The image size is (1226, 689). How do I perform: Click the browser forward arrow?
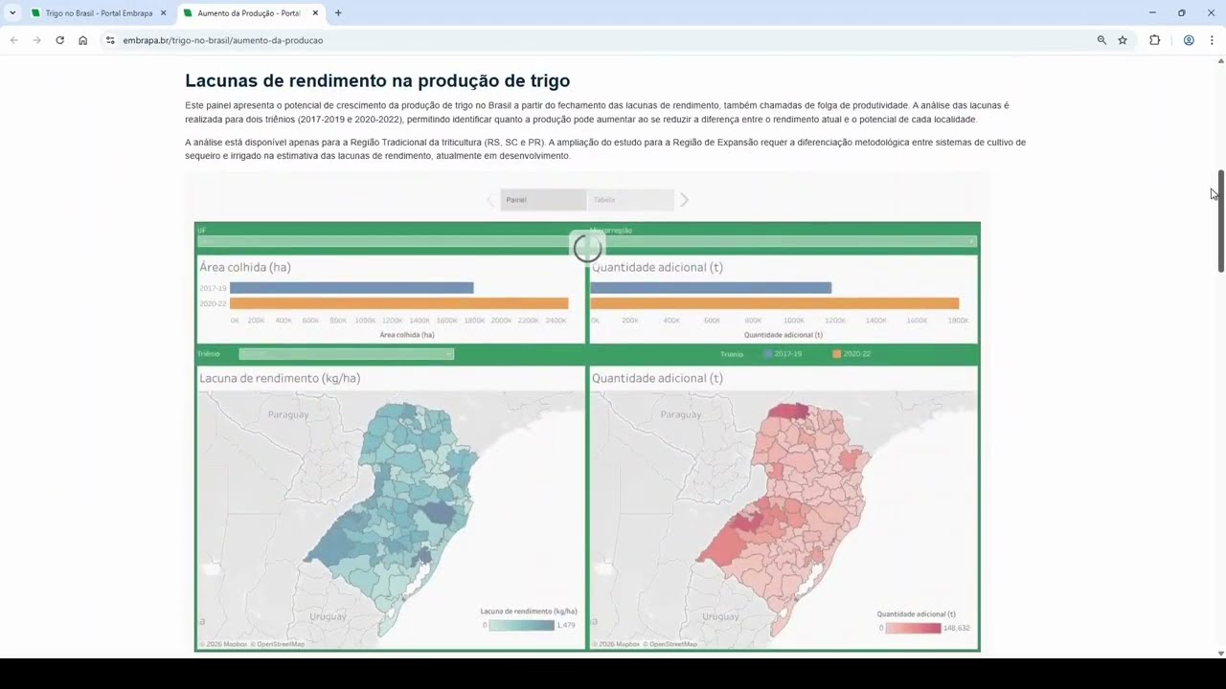pyautogui.click(x=36, y=40)
